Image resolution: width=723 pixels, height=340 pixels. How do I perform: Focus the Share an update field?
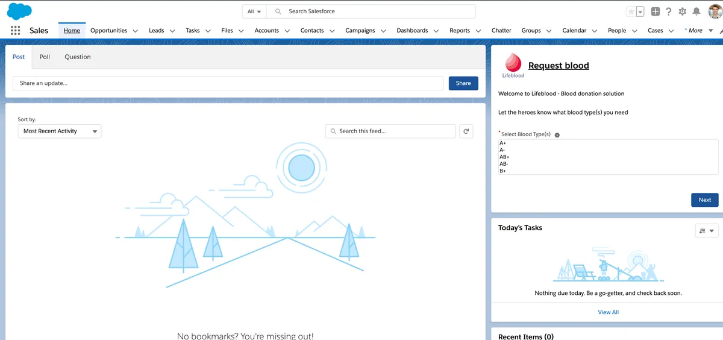(228, 83)
